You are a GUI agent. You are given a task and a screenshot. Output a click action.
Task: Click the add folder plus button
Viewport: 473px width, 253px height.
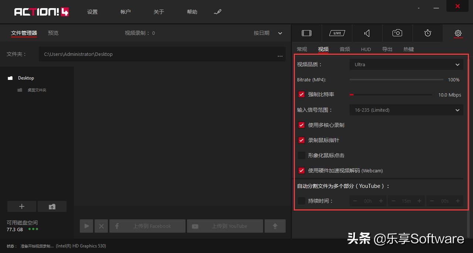(22, 206)
